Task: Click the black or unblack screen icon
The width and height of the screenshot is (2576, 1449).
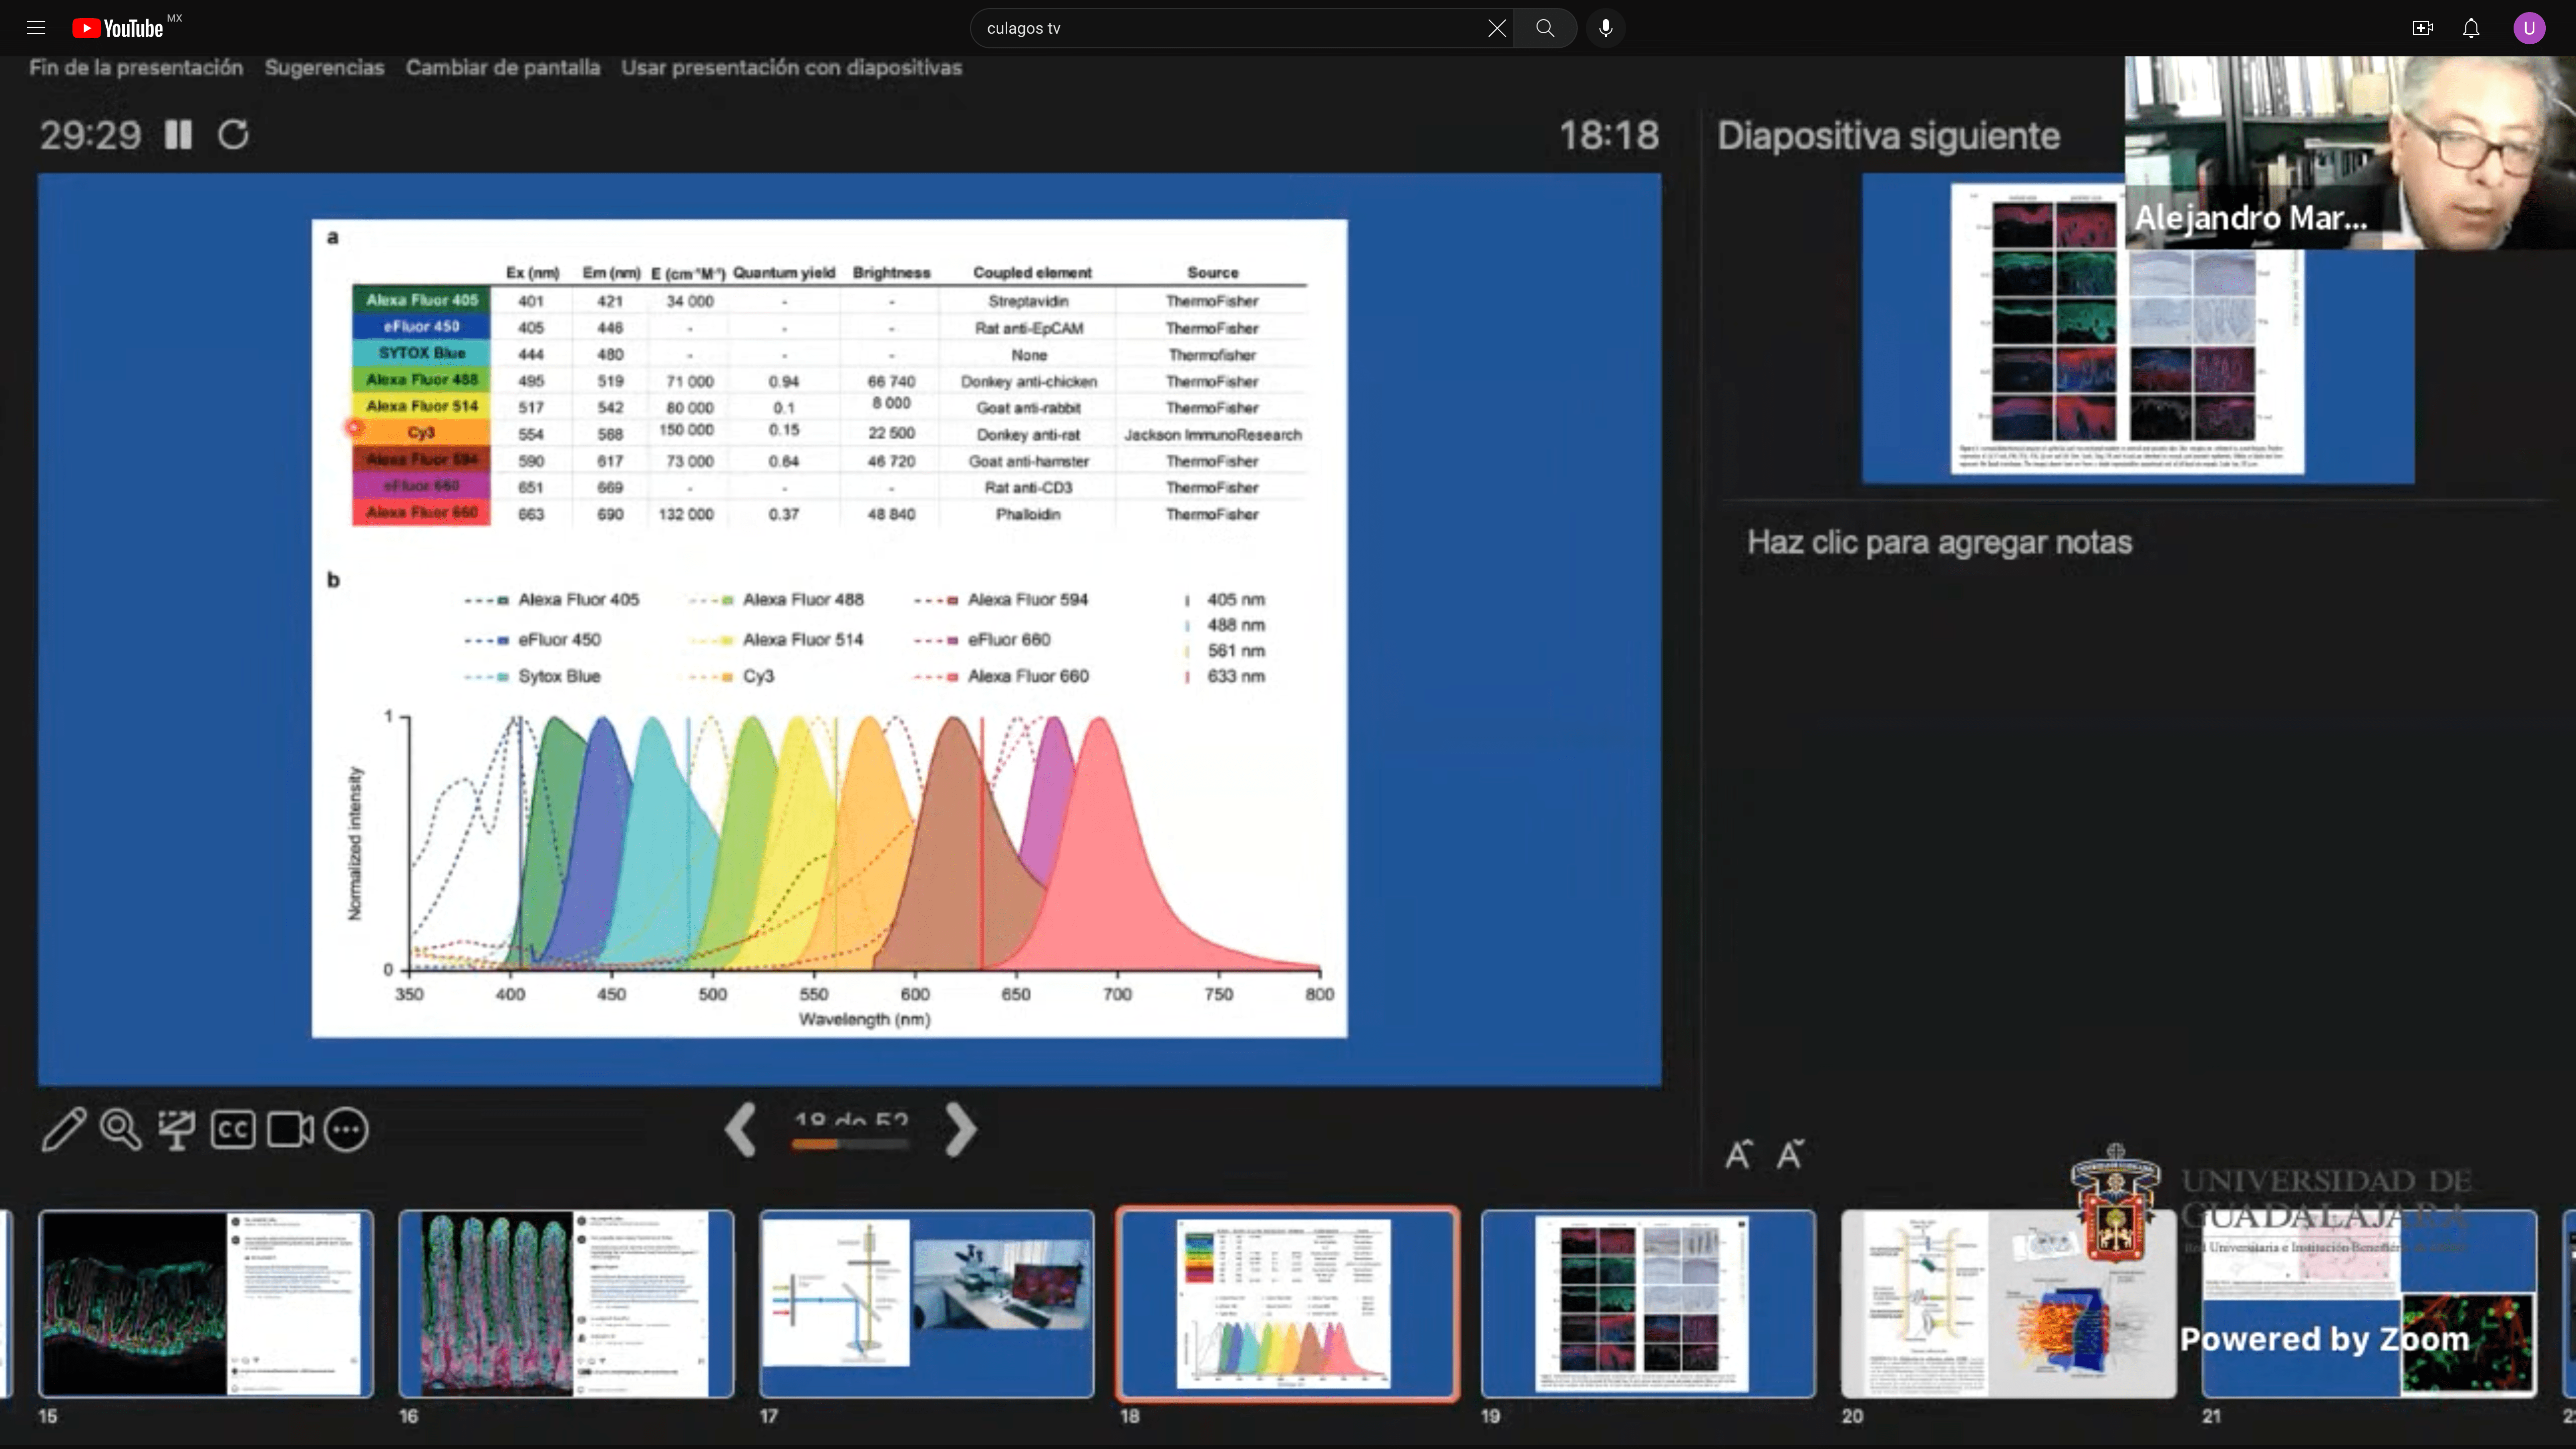Action: 177,1130
